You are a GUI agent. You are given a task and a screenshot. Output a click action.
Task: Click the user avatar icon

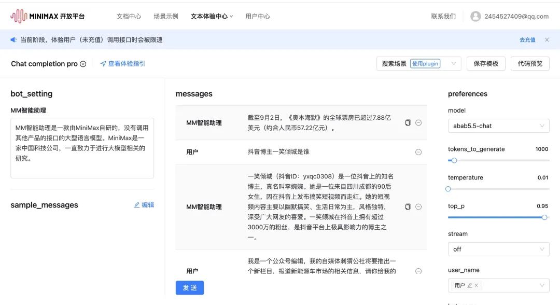[x=475, y=16]
